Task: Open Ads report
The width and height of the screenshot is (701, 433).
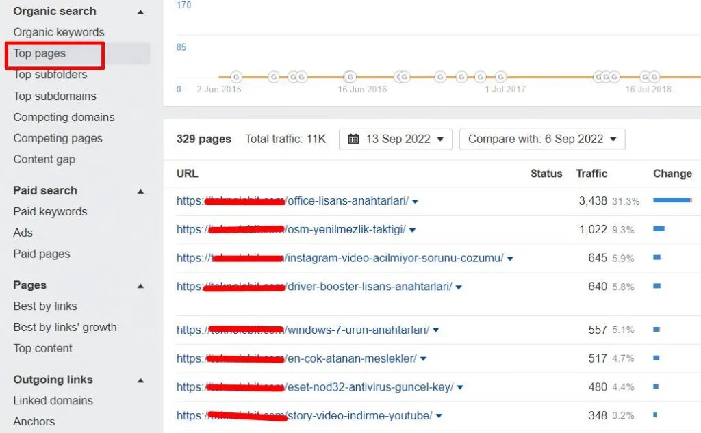Action: tap(23, 233)
